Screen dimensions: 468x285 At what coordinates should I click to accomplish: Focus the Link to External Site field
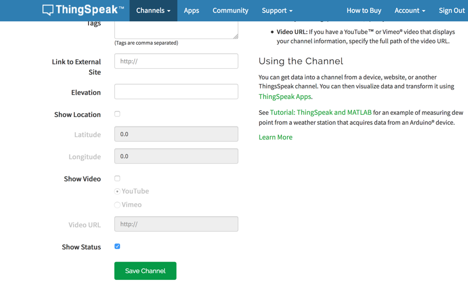tap(176, 61)
